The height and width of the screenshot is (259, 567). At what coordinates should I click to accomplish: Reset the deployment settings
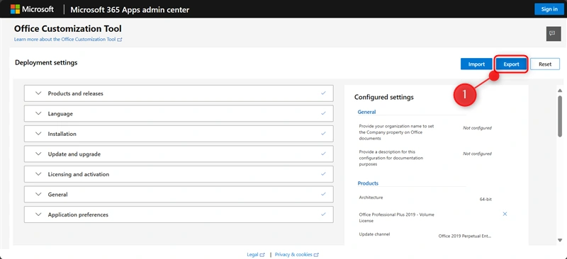[545, 64]
